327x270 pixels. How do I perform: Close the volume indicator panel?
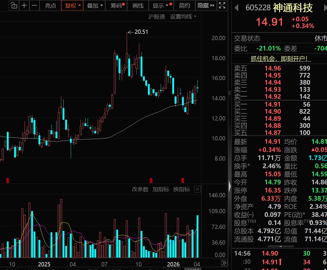pos(197,189)
